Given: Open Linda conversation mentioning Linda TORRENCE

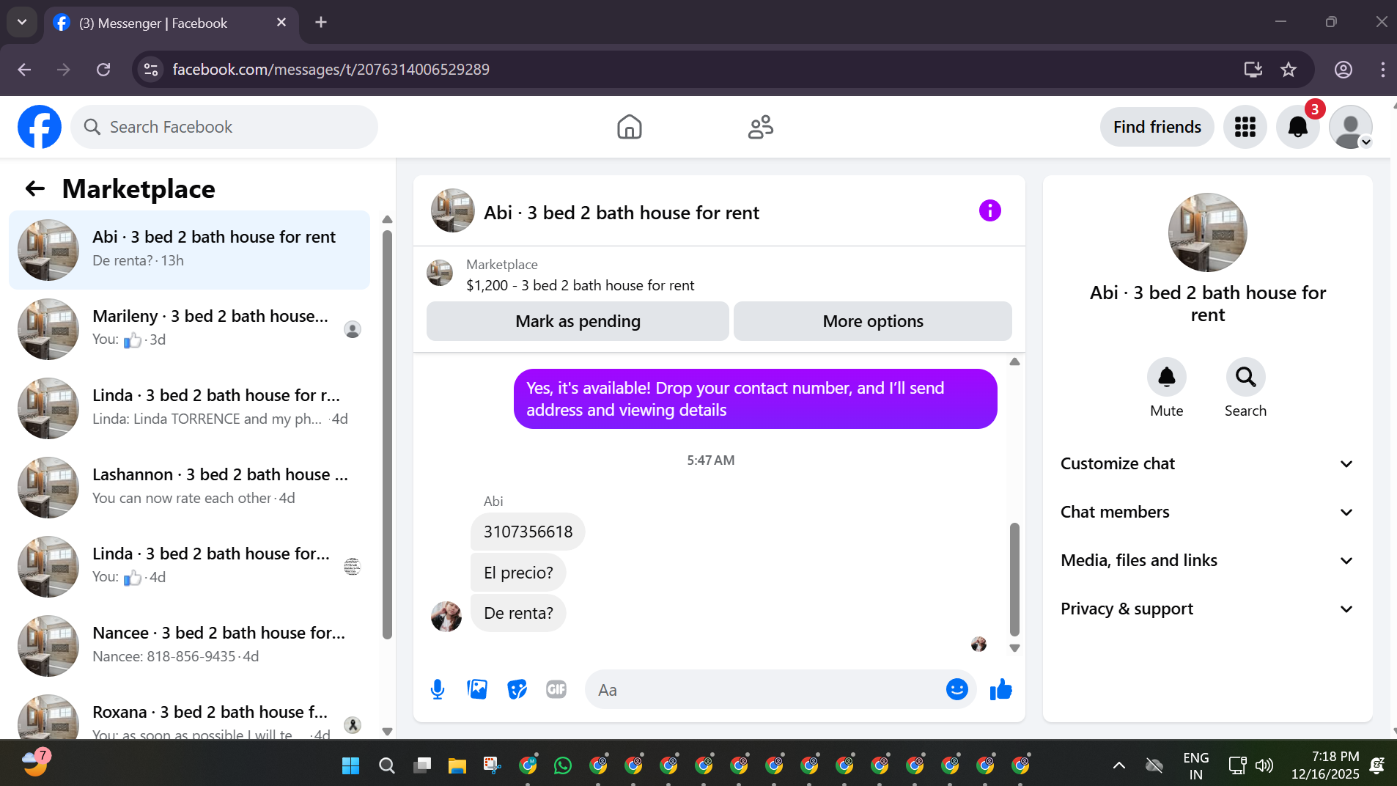Looking at the screenshot, I should click(x=189, y=408).
